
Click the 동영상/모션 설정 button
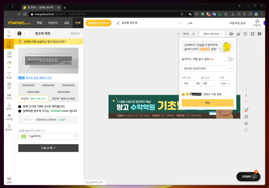coord(98,23)
